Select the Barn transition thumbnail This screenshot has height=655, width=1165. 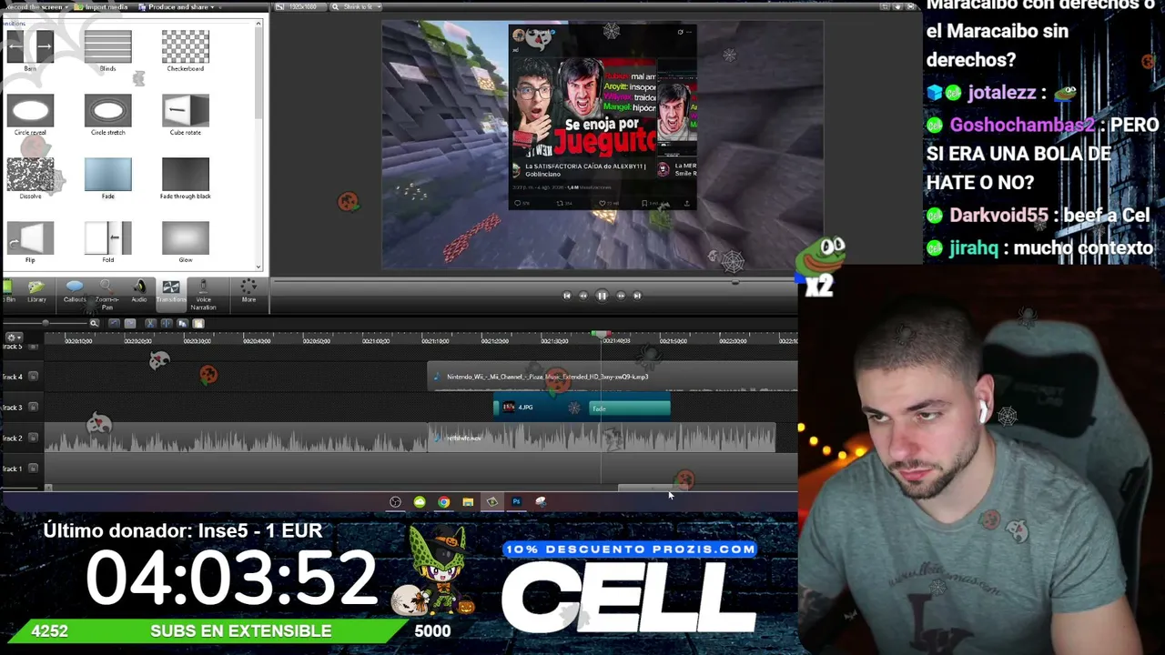click(30, 46)
